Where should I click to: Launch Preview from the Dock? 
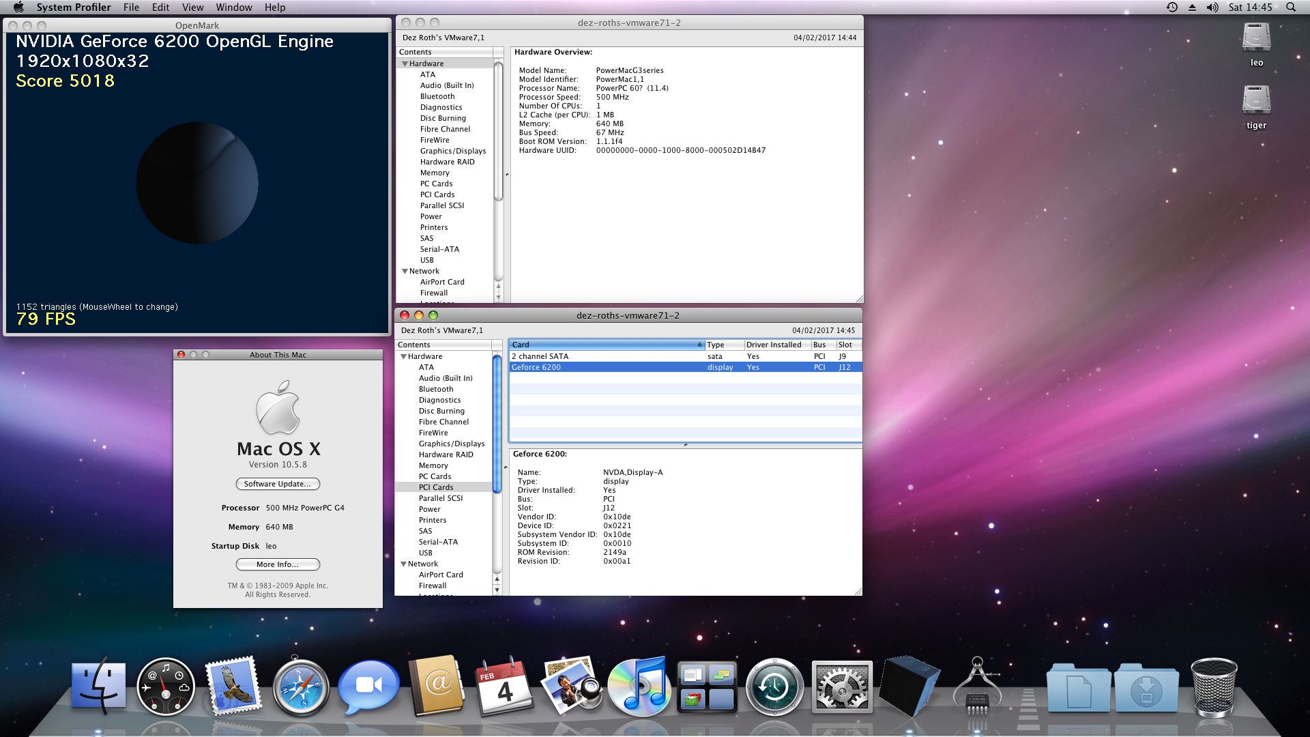click(x=572, y=687)
